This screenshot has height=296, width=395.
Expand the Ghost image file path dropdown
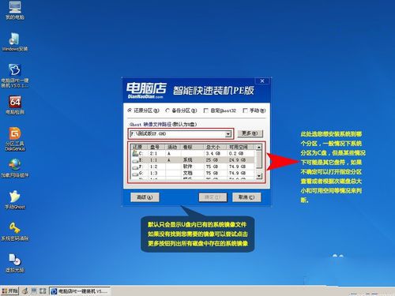(x=228, y=134)
